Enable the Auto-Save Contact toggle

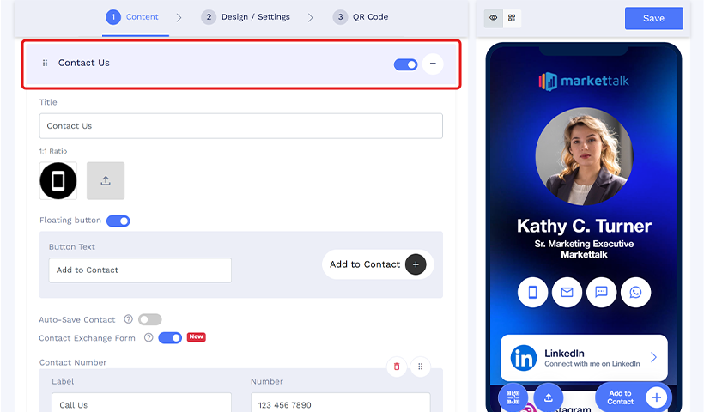click(149, 319)
